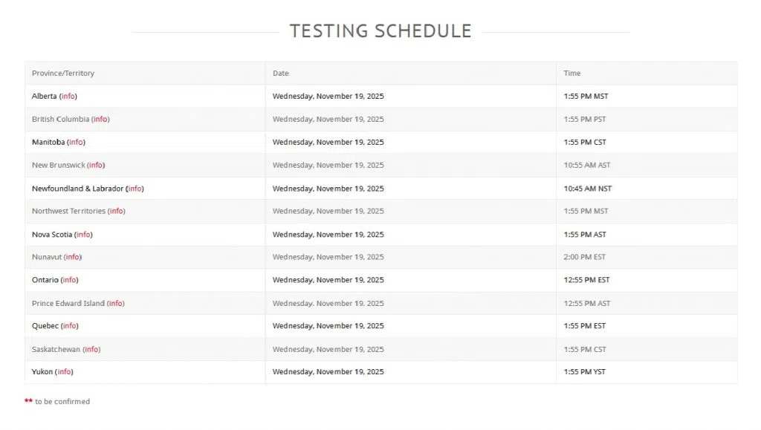
Task: Click the Date column header
Action: (281, 74)
